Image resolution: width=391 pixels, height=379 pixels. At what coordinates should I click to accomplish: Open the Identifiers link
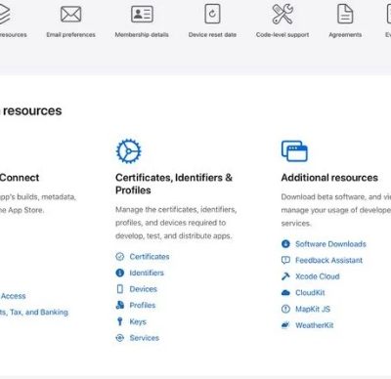147,273
